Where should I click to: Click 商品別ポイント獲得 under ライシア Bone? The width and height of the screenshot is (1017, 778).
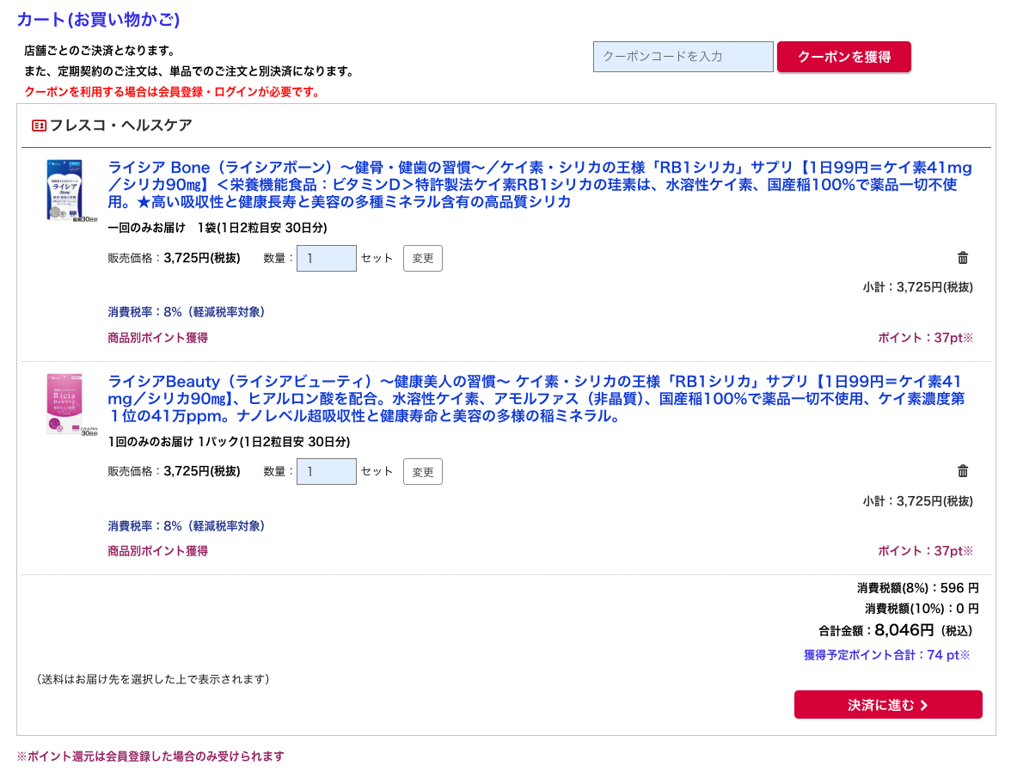point(157,338)
